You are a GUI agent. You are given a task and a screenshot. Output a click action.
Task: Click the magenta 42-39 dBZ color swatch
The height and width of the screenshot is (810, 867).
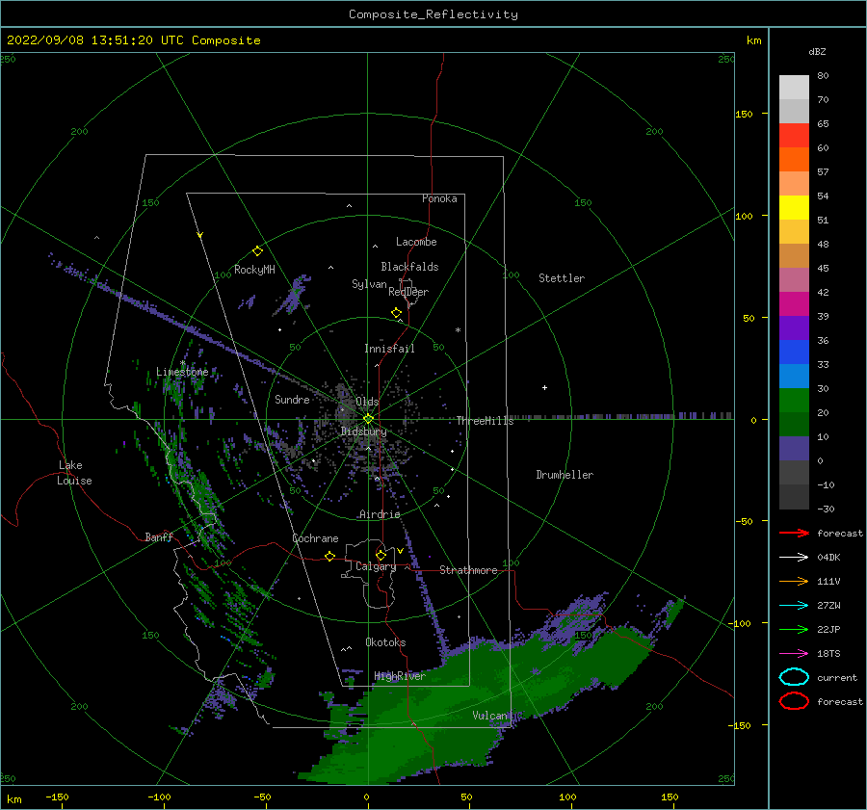pyautogui.click(x=794, y=303)
